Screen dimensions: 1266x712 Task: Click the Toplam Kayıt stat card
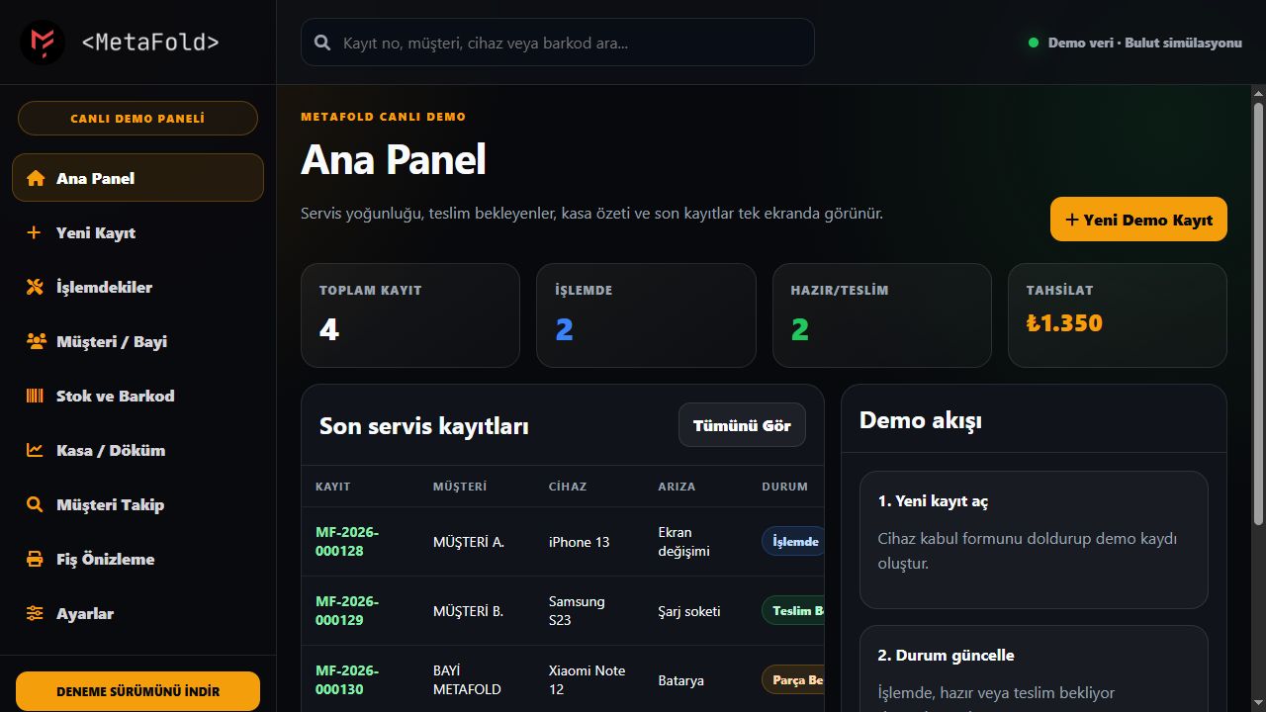point(410,315)
